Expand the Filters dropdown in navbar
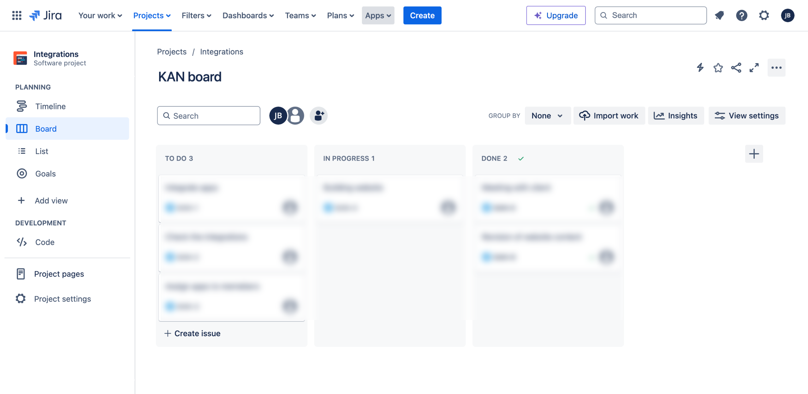The width and height of the screenshot is (808, 394). pos(196,15)
